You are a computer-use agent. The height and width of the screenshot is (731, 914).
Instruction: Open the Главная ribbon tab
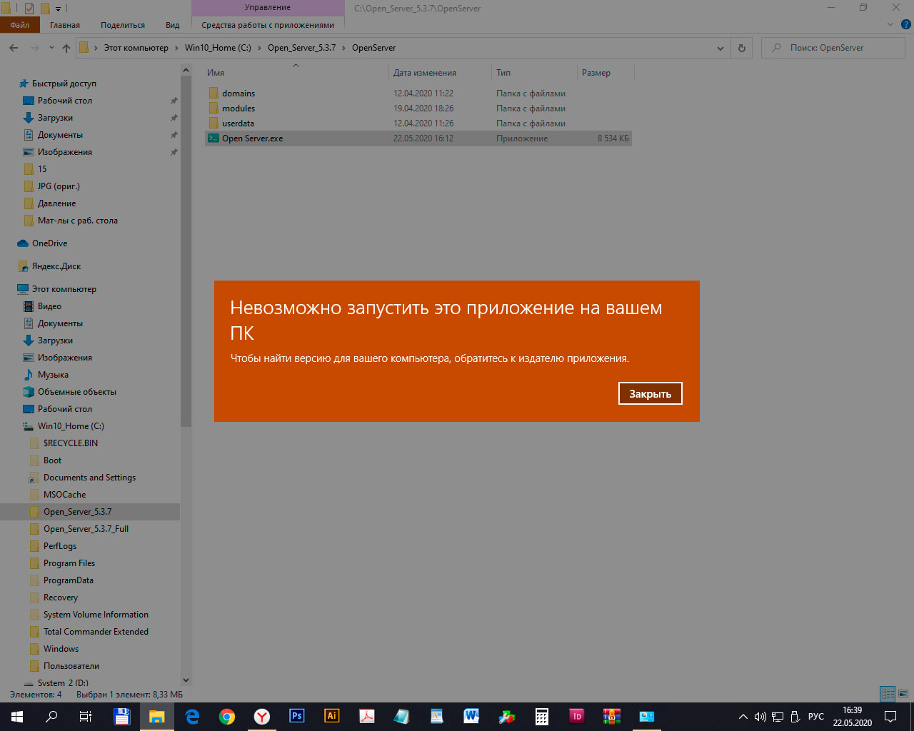[x=65, y=25]
